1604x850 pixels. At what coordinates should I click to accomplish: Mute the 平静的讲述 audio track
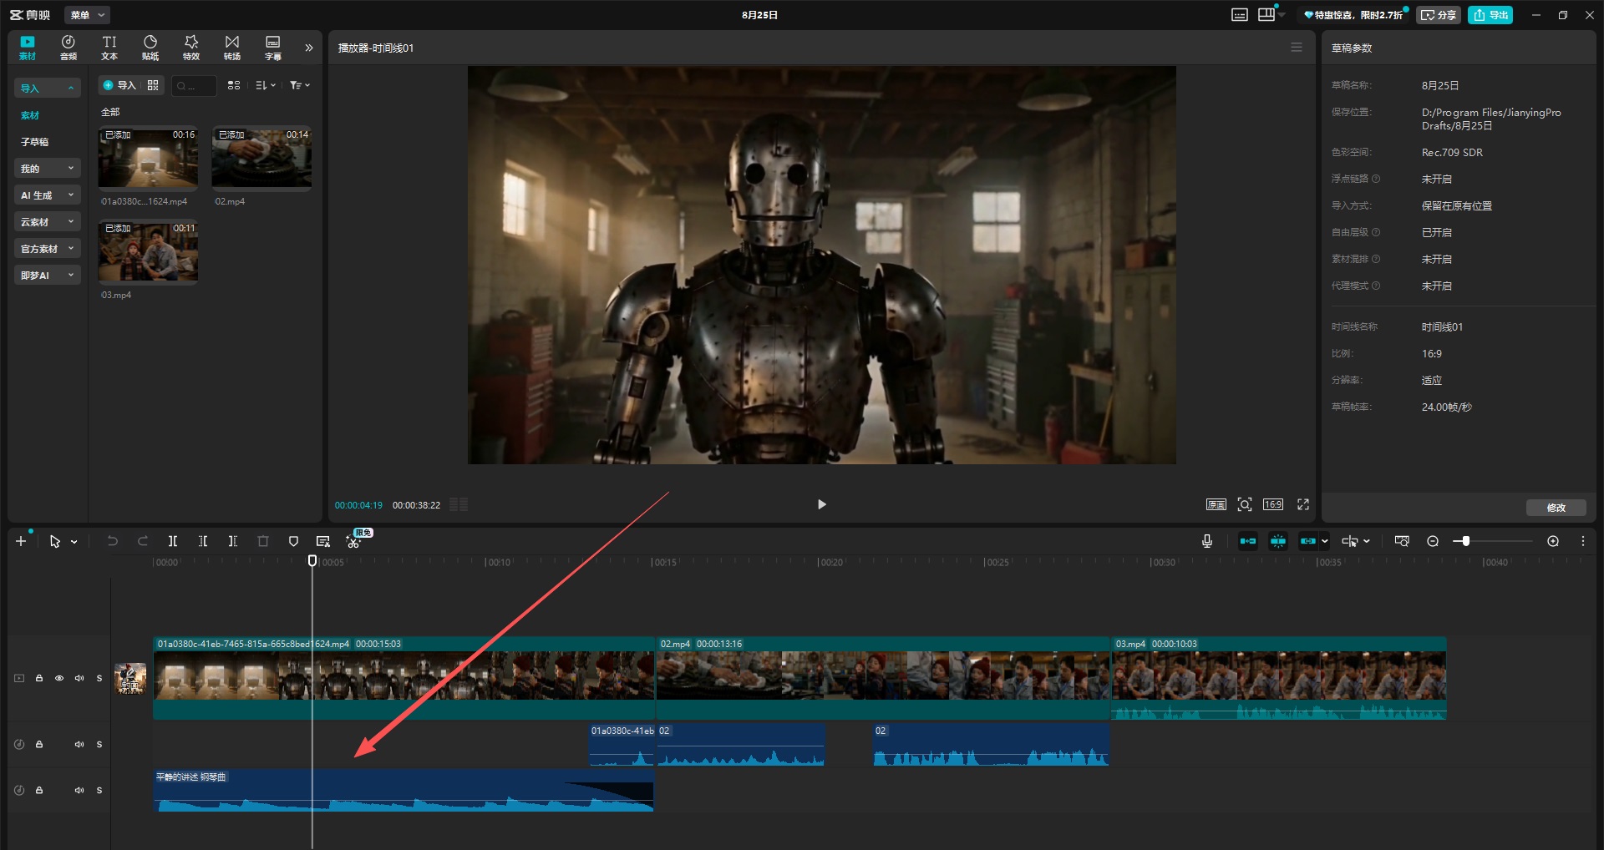(79, 790)
